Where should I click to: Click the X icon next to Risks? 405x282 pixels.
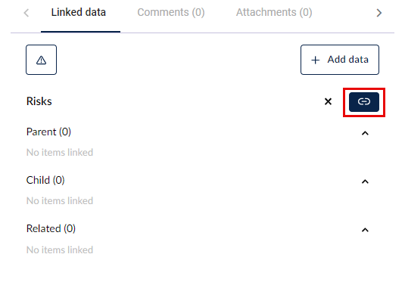click(x=328, y=101)
